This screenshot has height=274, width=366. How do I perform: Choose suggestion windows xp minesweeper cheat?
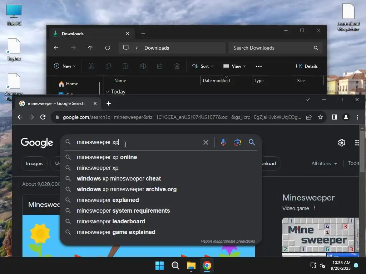[x=161, y=179]
